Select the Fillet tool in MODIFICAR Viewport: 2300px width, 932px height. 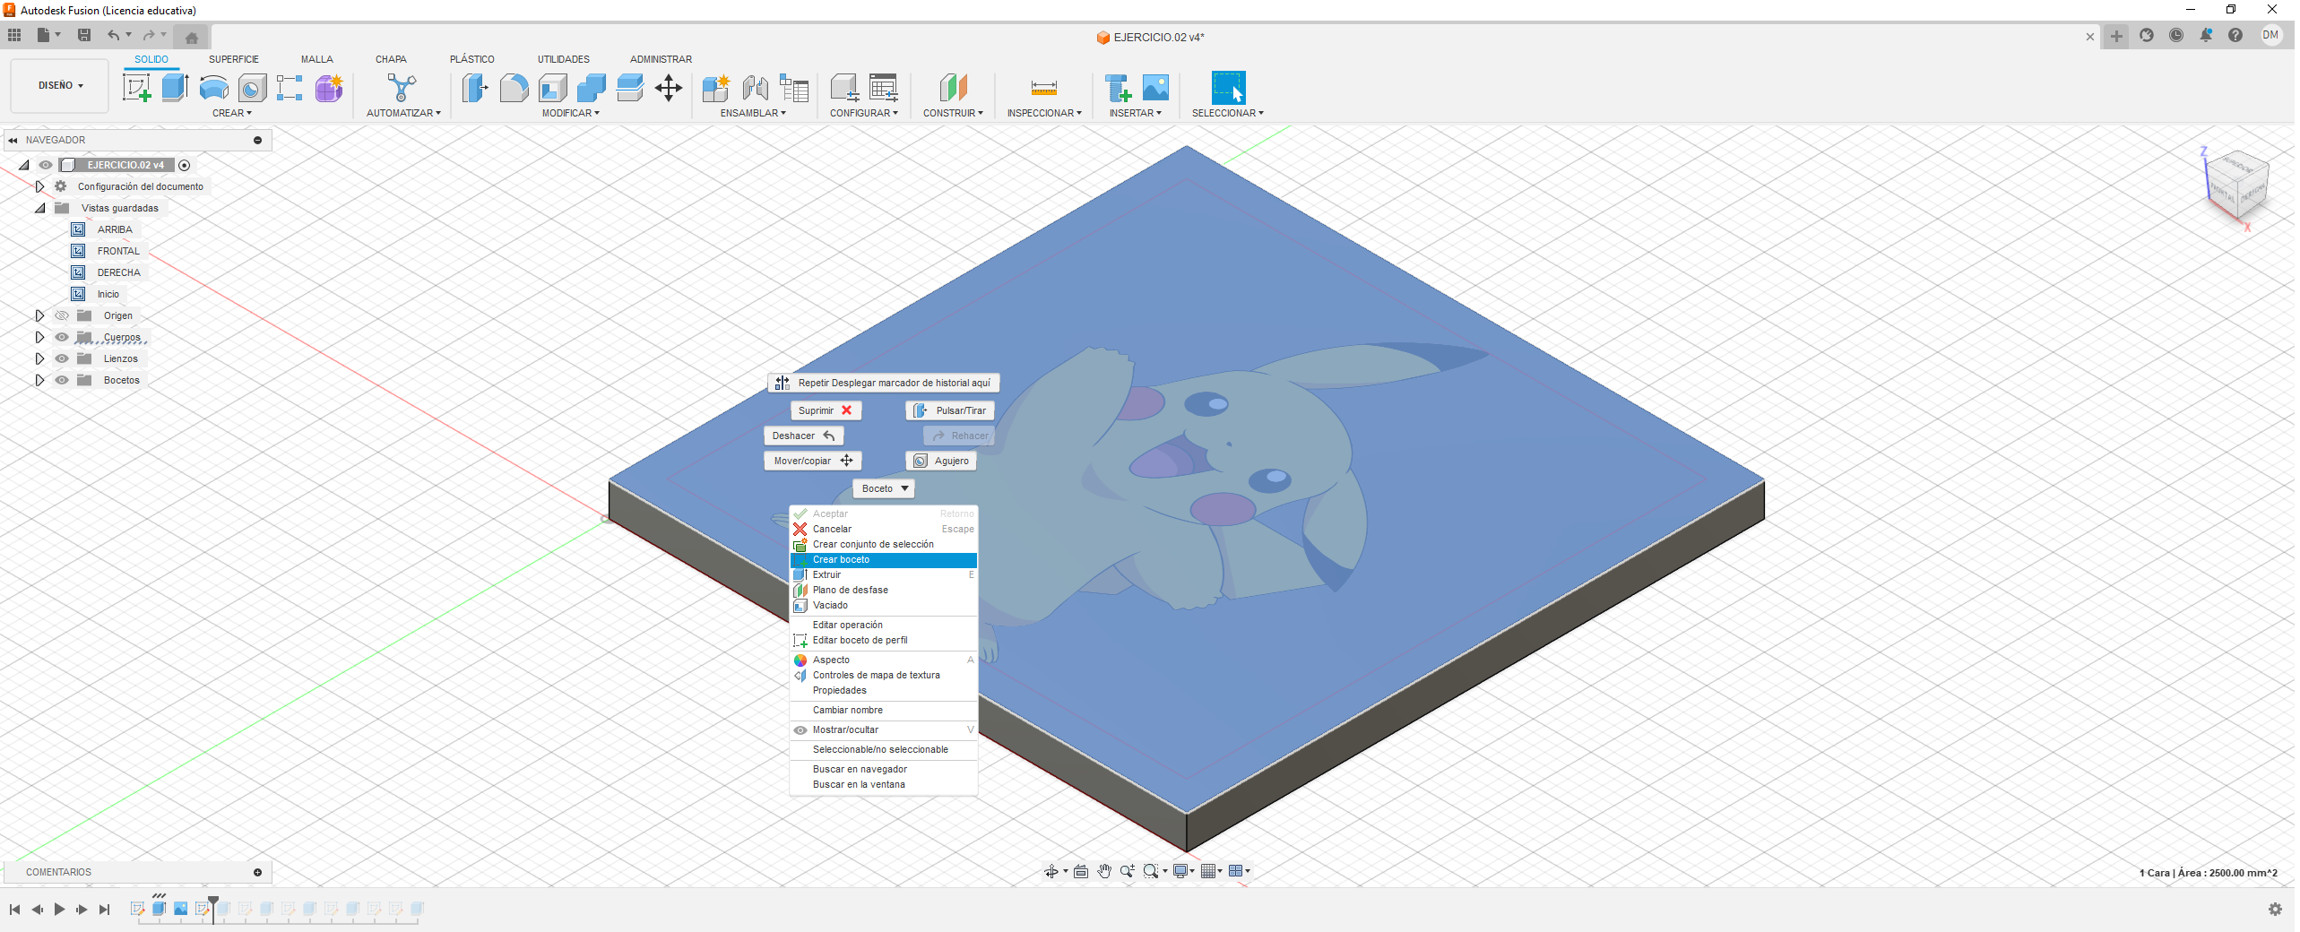[514, 88]
